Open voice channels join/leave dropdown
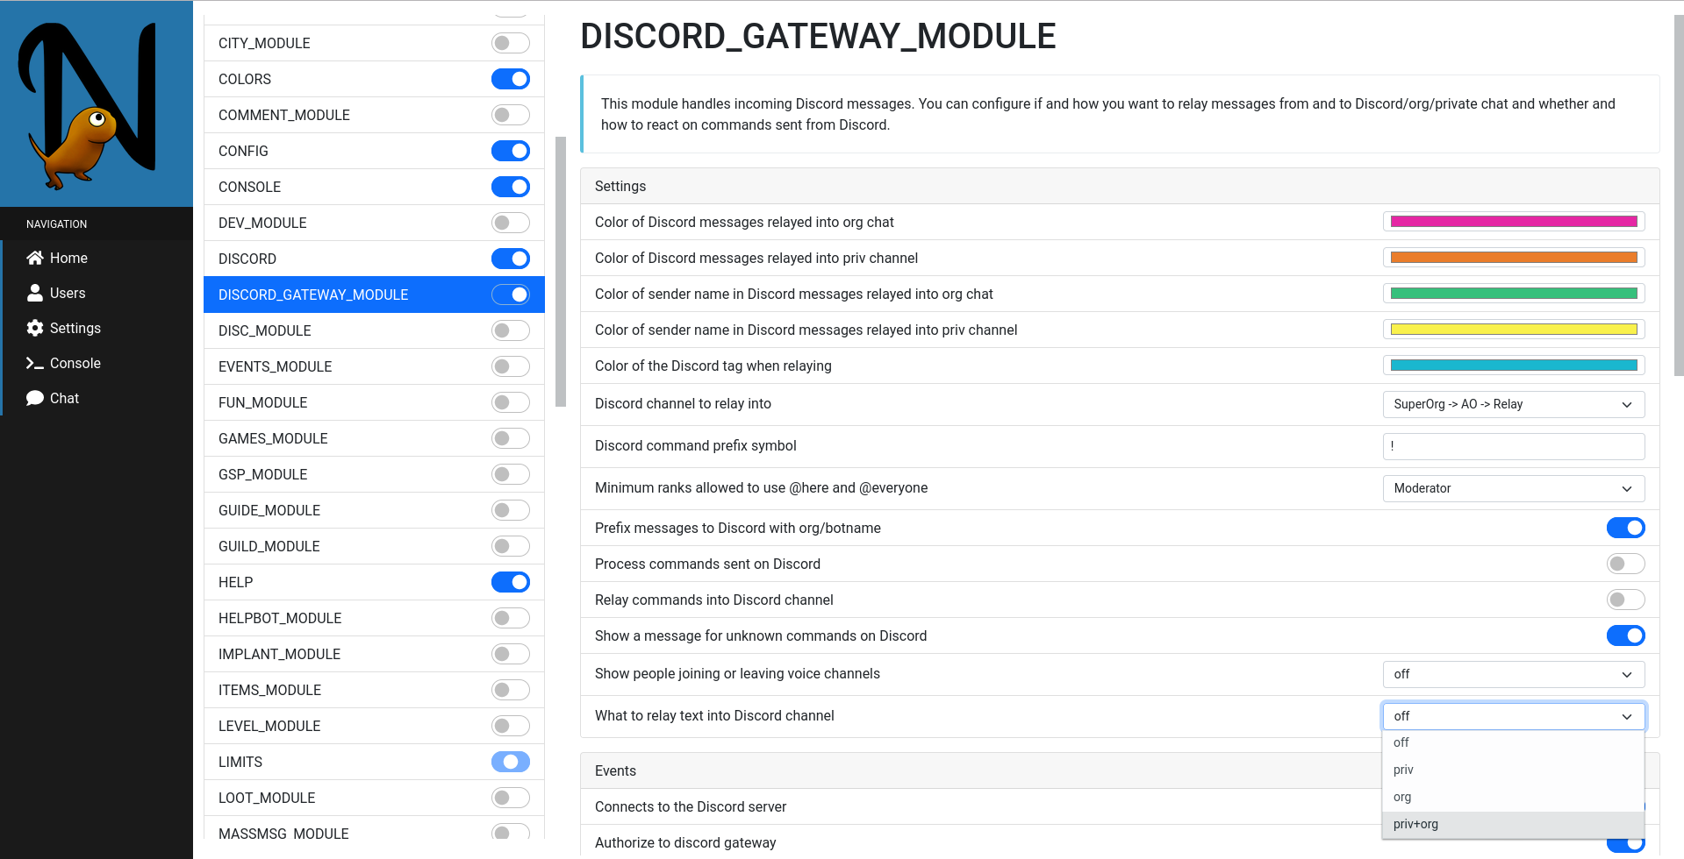Image resolution: width=1684 pixels, height=859 pixels. [1514, 674]
